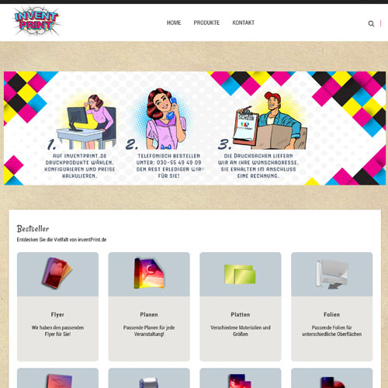Open the Flyer title link
Viewport: 388px width, 388px height.
tap(57, 314)
